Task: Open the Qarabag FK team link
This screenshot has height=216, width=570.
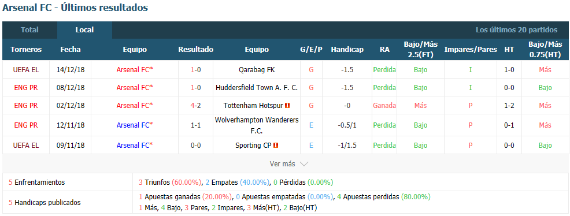Action: point(257,70)
